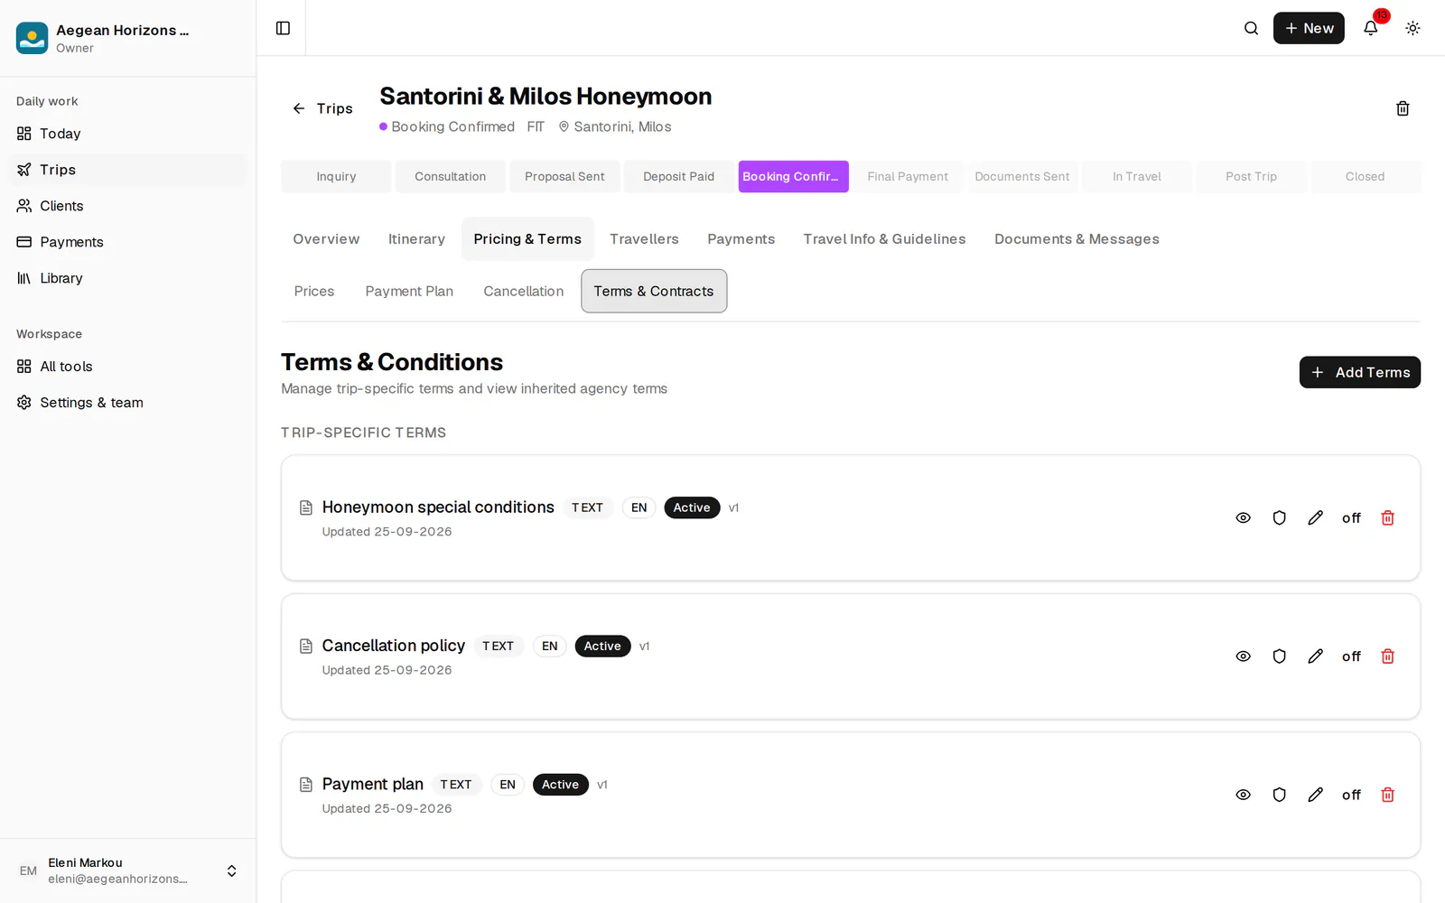Toggle 'off' switch for Honeymoon special conditions

tap(1351, 517)
